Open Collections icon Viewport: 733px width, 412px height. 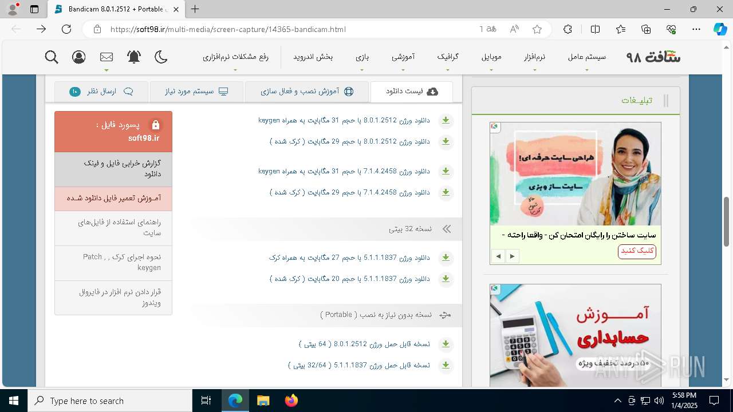pyautogui.click(x=646, y=29)
